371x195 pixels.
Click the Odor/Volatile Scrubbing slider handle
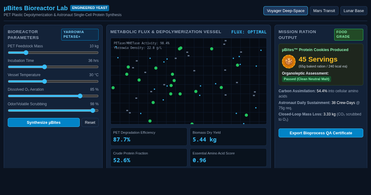click(x=93, y=110)
